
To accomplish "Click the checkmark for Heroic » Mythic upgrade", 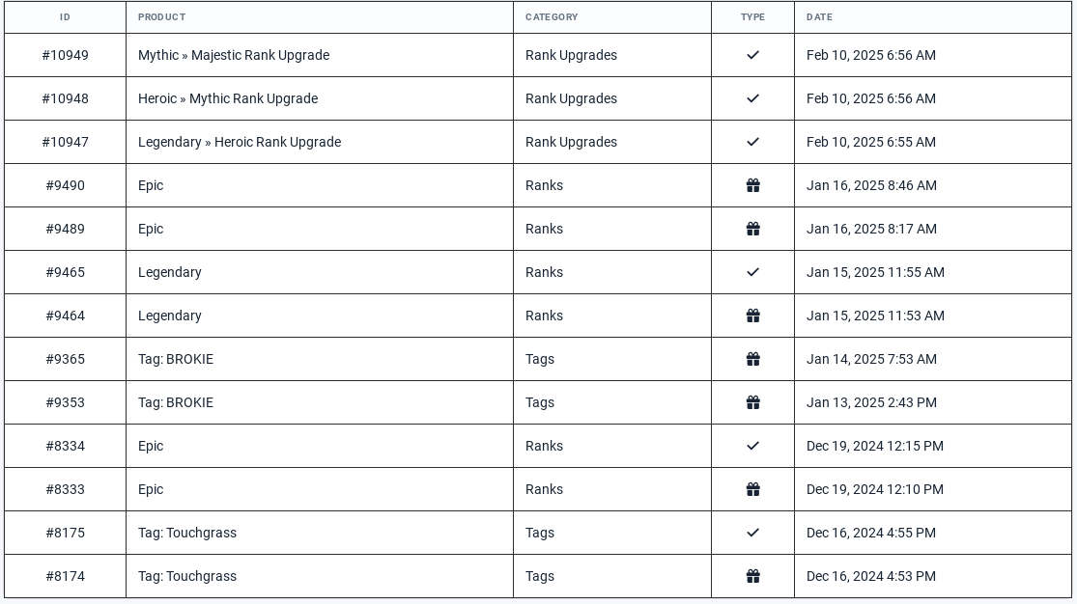I will [x=752, y=98].
